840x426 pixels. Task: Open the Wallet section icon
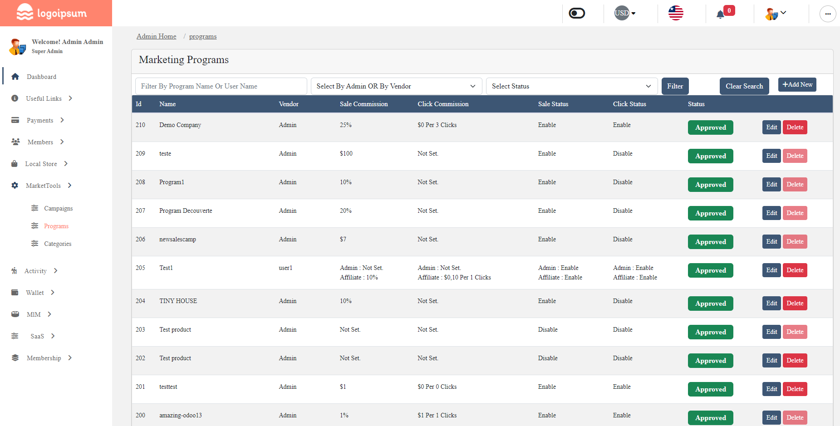[15, 293]
